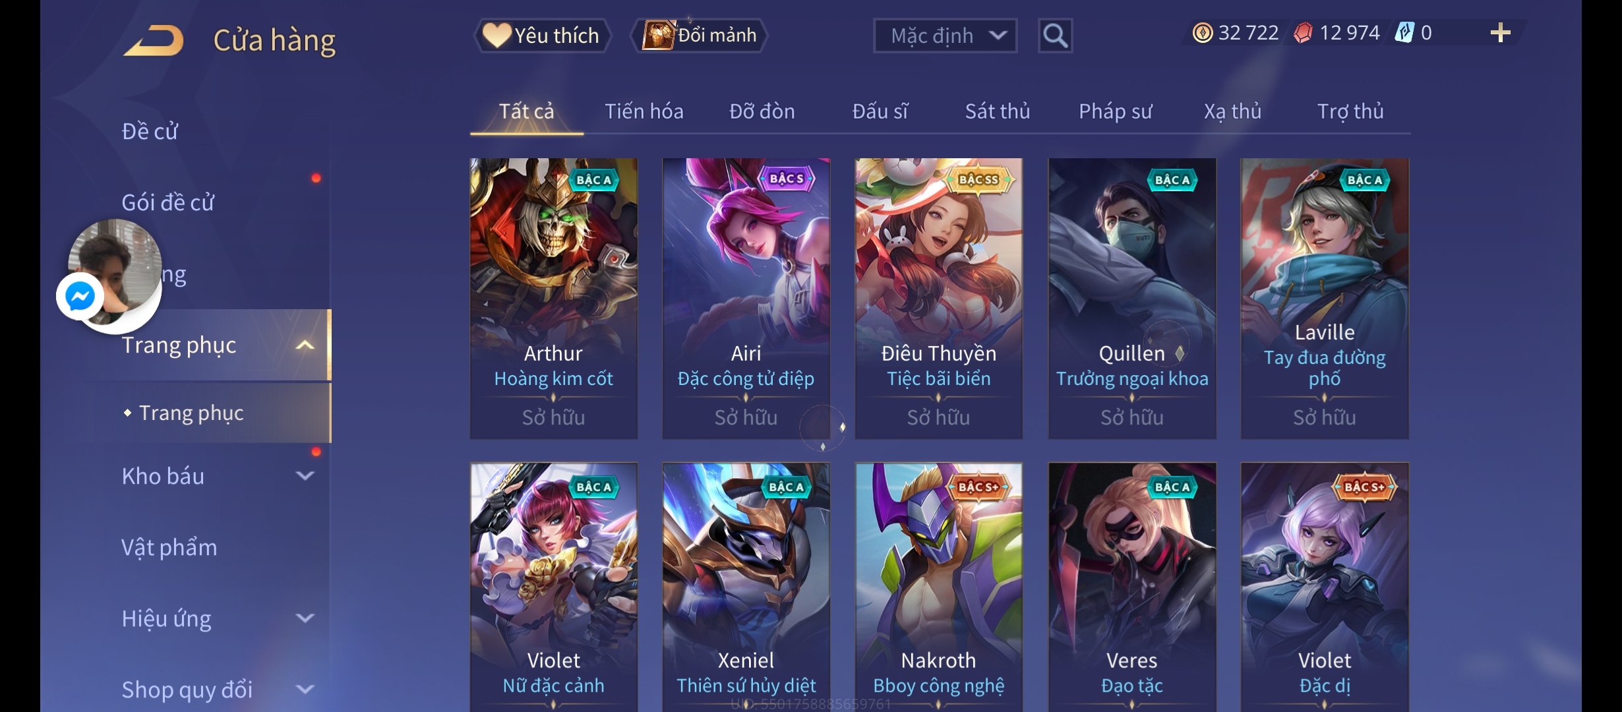The image size is (1622, 712).
Task: Expand the Hiệu ứng section
Action: (x=305, y=618)
